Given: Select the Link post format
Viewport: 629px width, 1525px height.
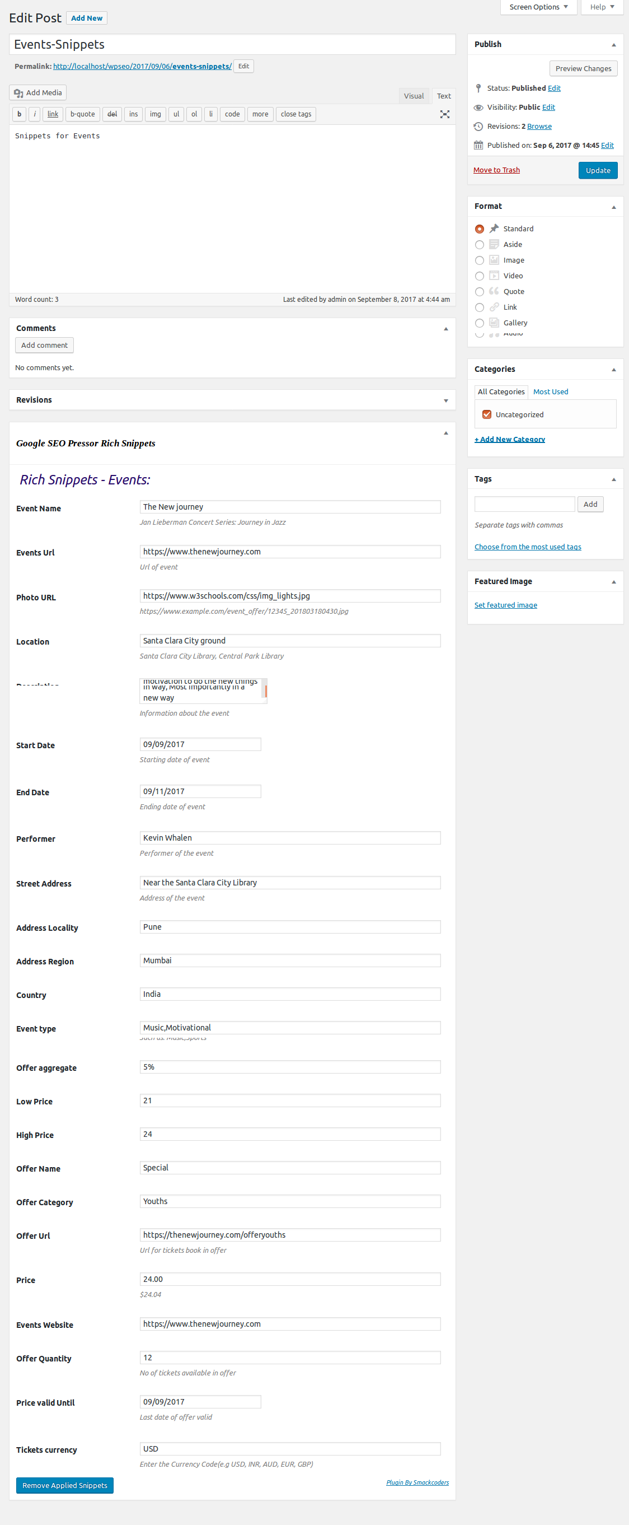Looking at the screenshot, I should point(479,307).
